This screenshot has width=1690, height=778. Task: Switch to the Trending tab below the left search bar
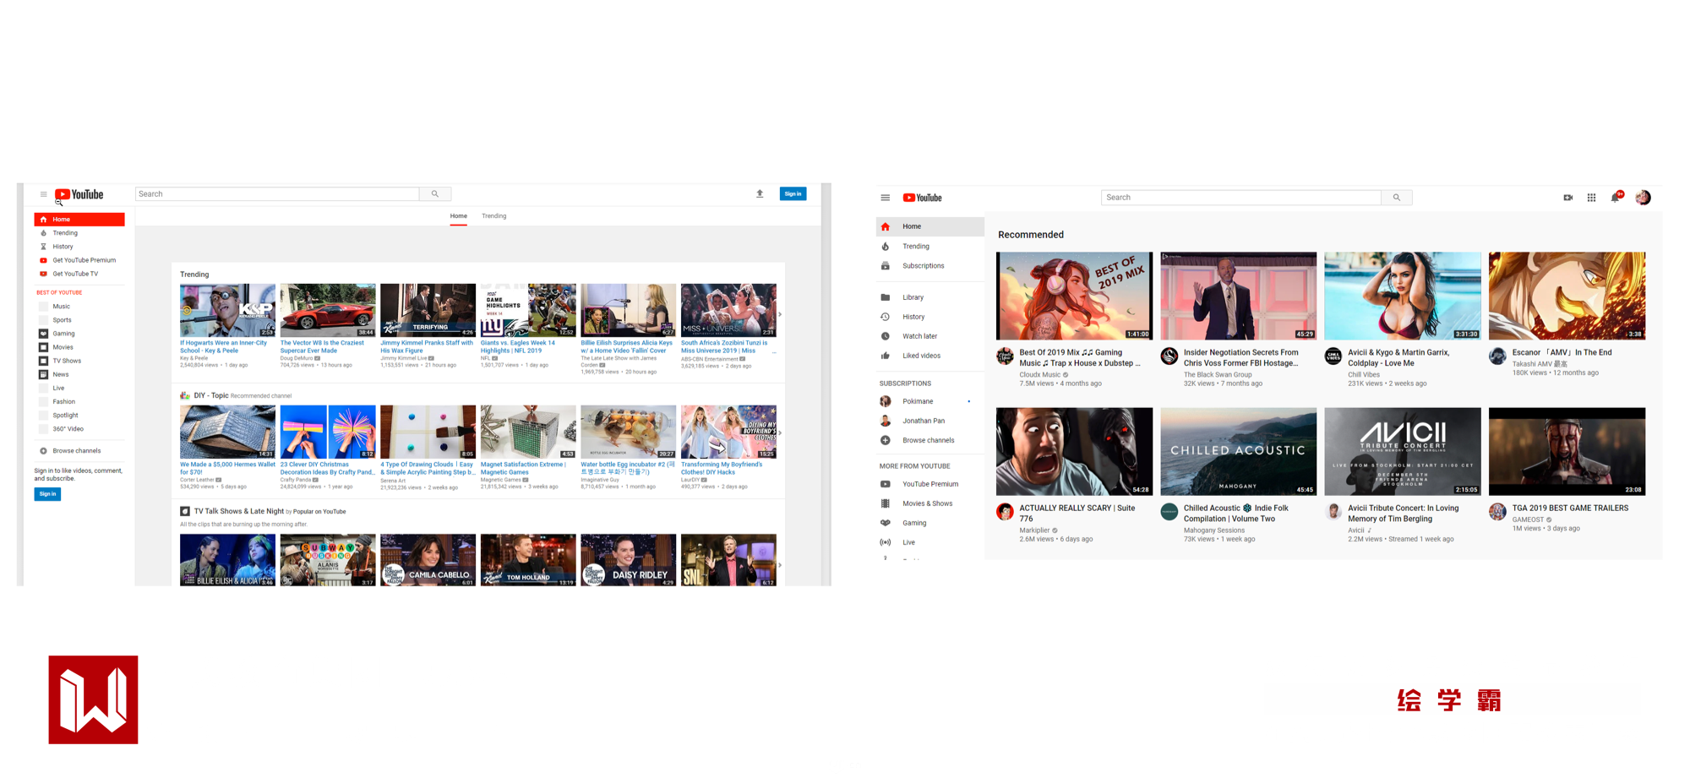coord(494,216)
